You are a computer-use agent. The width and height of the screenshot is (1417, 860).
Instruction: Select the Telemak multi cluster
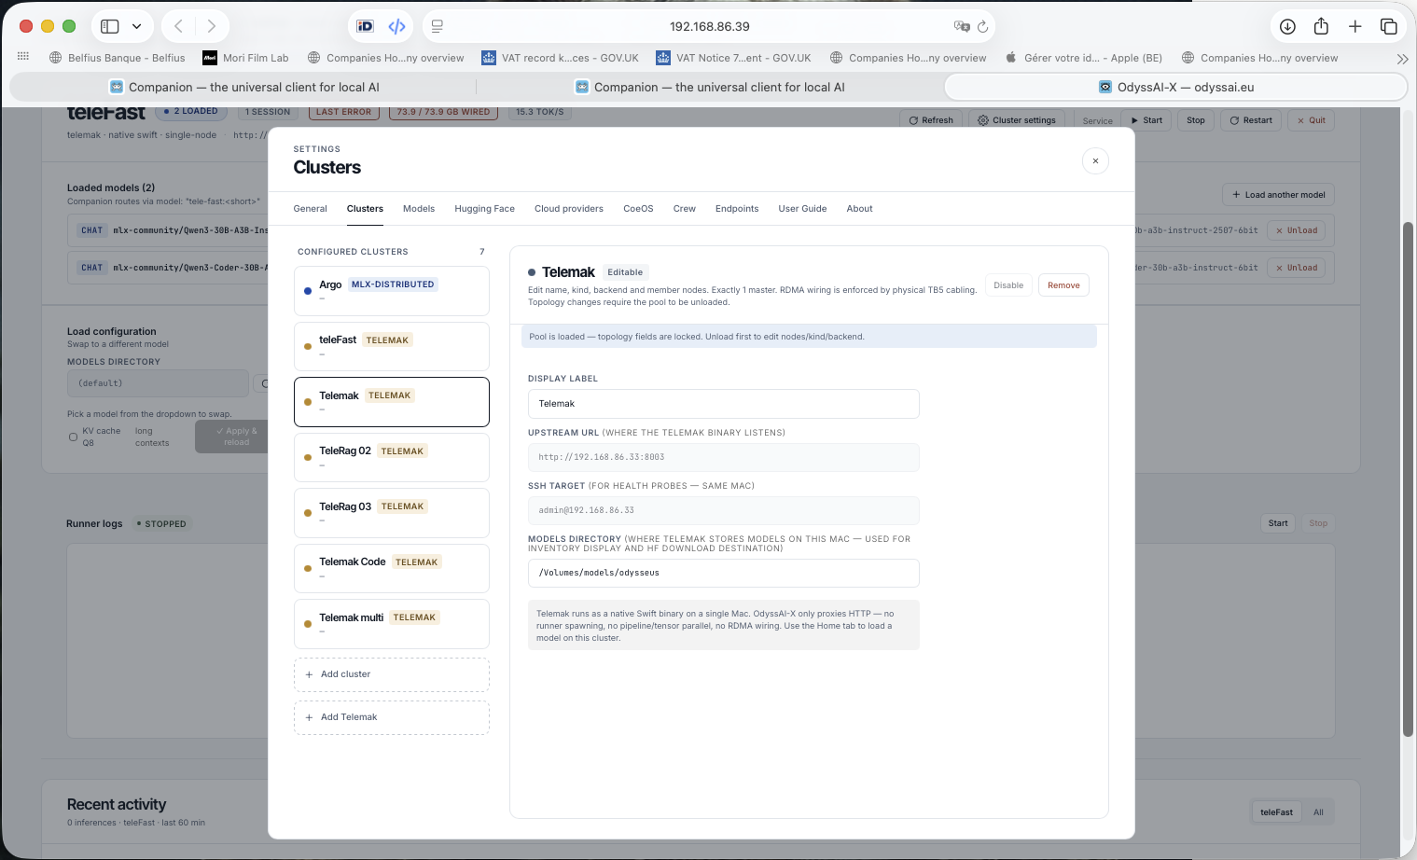pyautogui.click(x=392, y=624)
